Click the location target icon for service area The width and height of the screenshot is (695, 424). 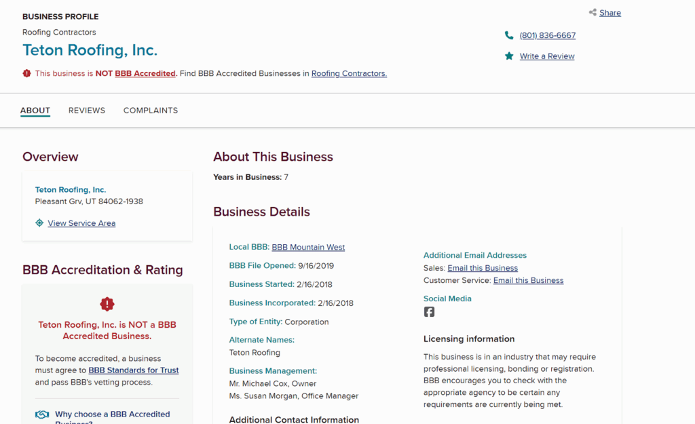tap(39, 223)
